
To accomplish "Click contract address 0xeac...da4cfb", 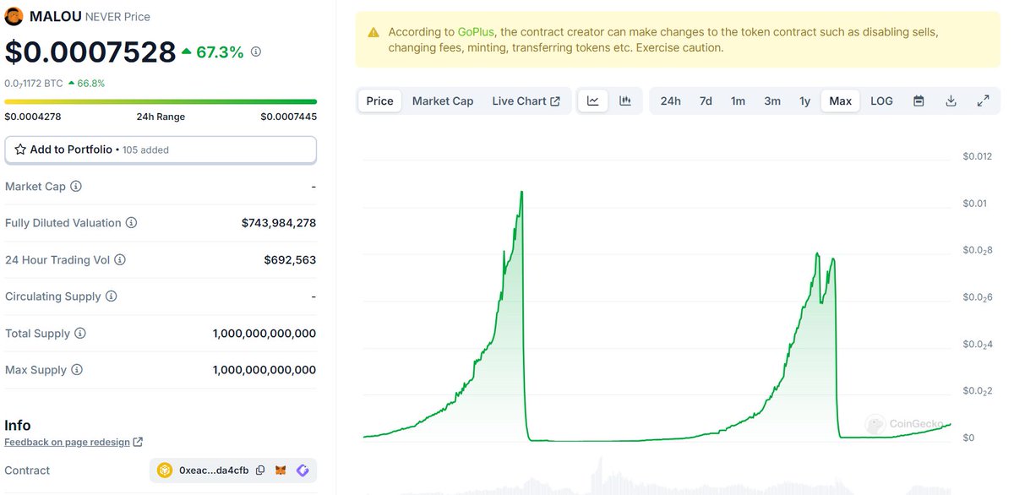I will [x=214, y=471].
